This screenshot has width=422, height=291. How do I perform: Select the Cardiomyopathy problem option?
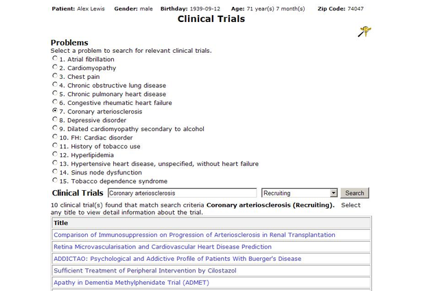coord(55,67)
